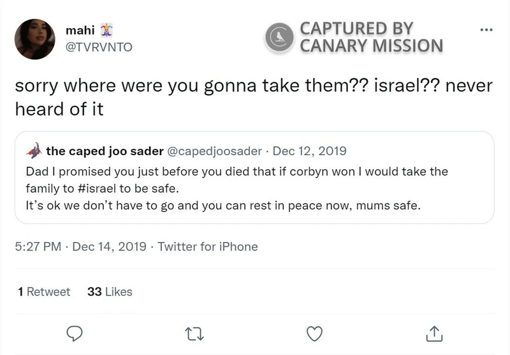This screenshot has width=510, height=355.
Task: Click the reply speech bubble icon
Action: (76, 333)
